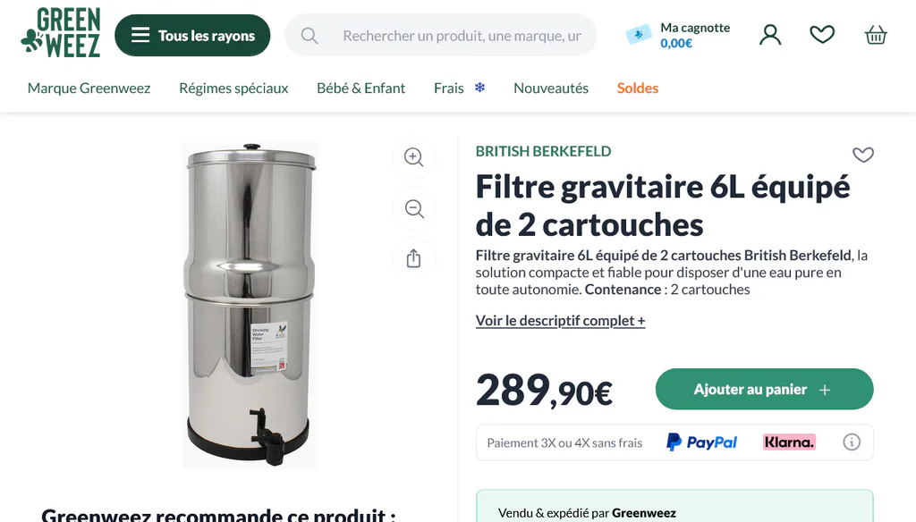916x522 pixels.
Task: Open the shopping basket icon
Action: (876, 35)
